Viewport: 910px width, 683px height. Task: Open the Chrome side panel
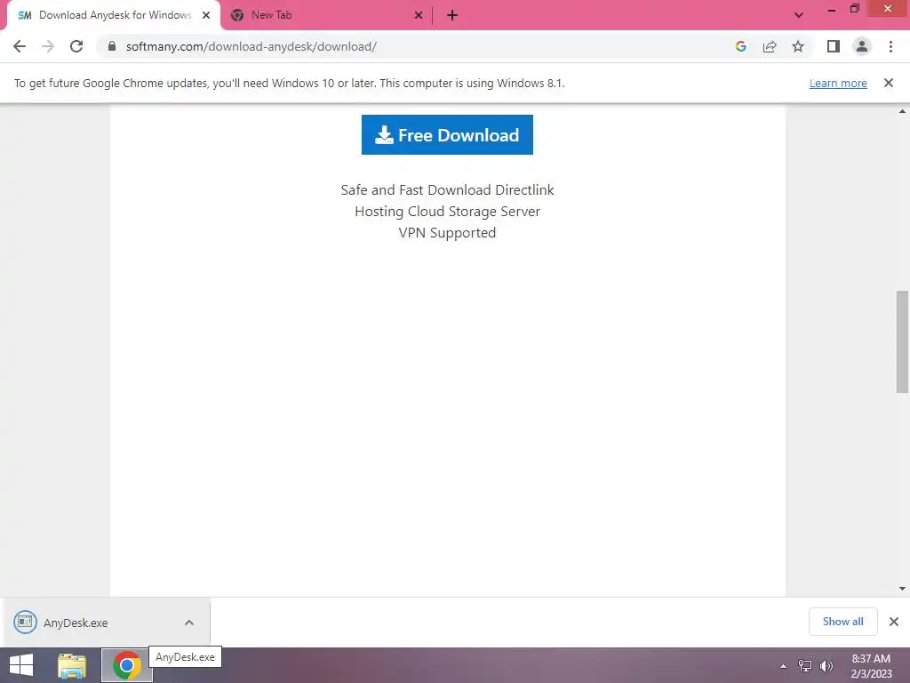pyautogui.click(x=834, y=46)
